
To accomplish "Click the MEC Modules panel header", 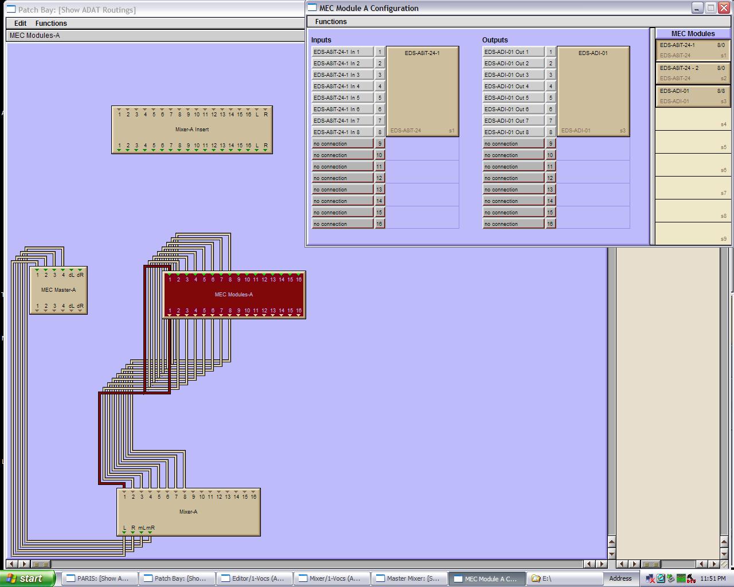I will pos(693,33).
